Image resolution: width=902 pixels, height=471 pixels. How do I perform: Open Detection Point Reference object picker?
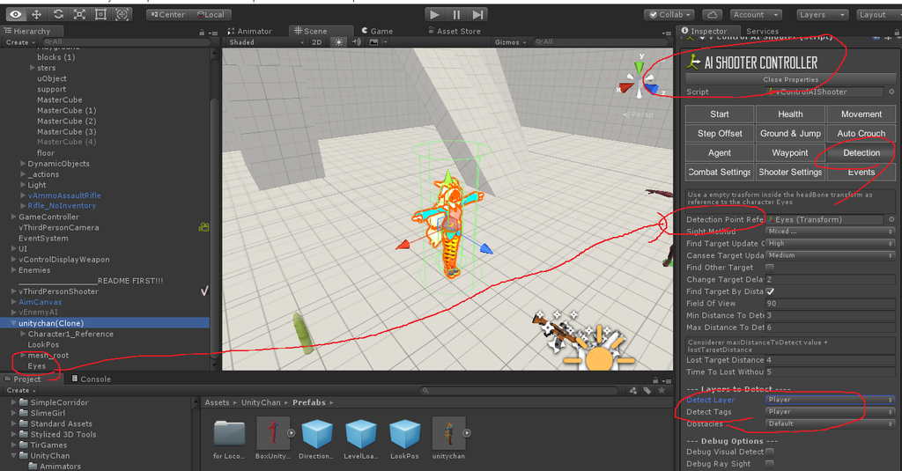tap(891, 219)
